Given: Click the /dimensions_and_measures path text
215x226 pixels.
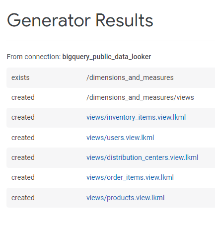Looking at the screenshot, I should [130, 77].
